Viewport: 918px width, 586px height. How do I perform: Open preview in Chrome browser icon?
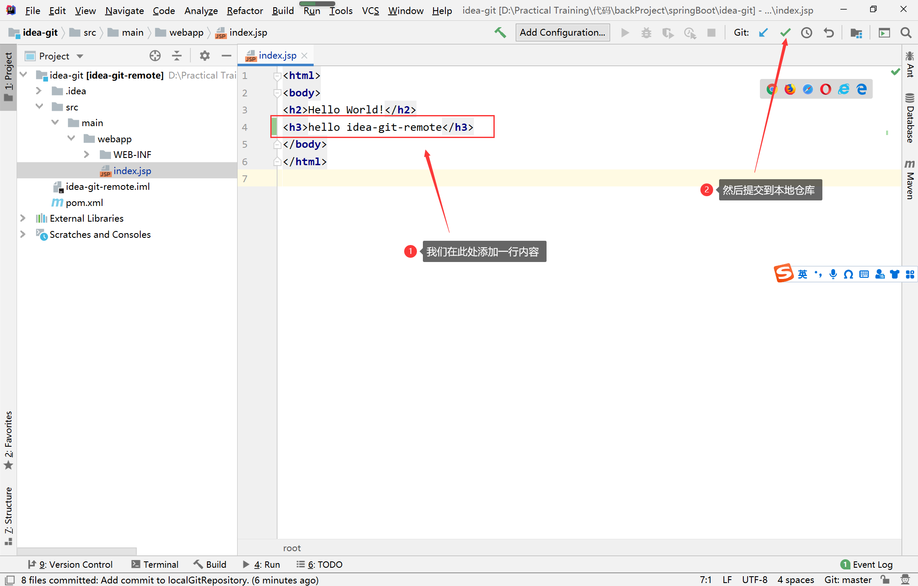(772, 89)
